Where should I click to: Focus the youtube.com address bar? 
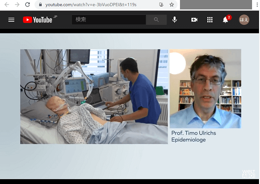pyautogui.click(x=99, y=4)
